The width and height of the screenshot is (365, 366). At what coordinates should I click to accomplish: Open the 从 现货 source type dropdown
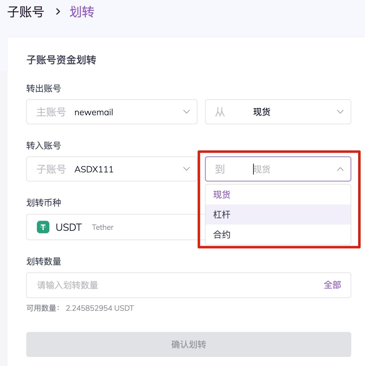(277, 112)
